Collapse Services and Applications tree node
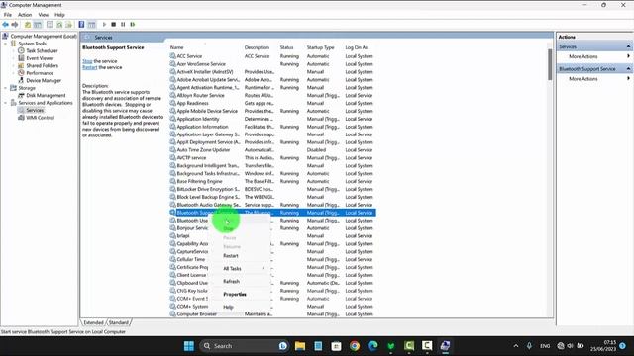The width and height of the screenshot is (634, 356). click(x=6, y=103)
